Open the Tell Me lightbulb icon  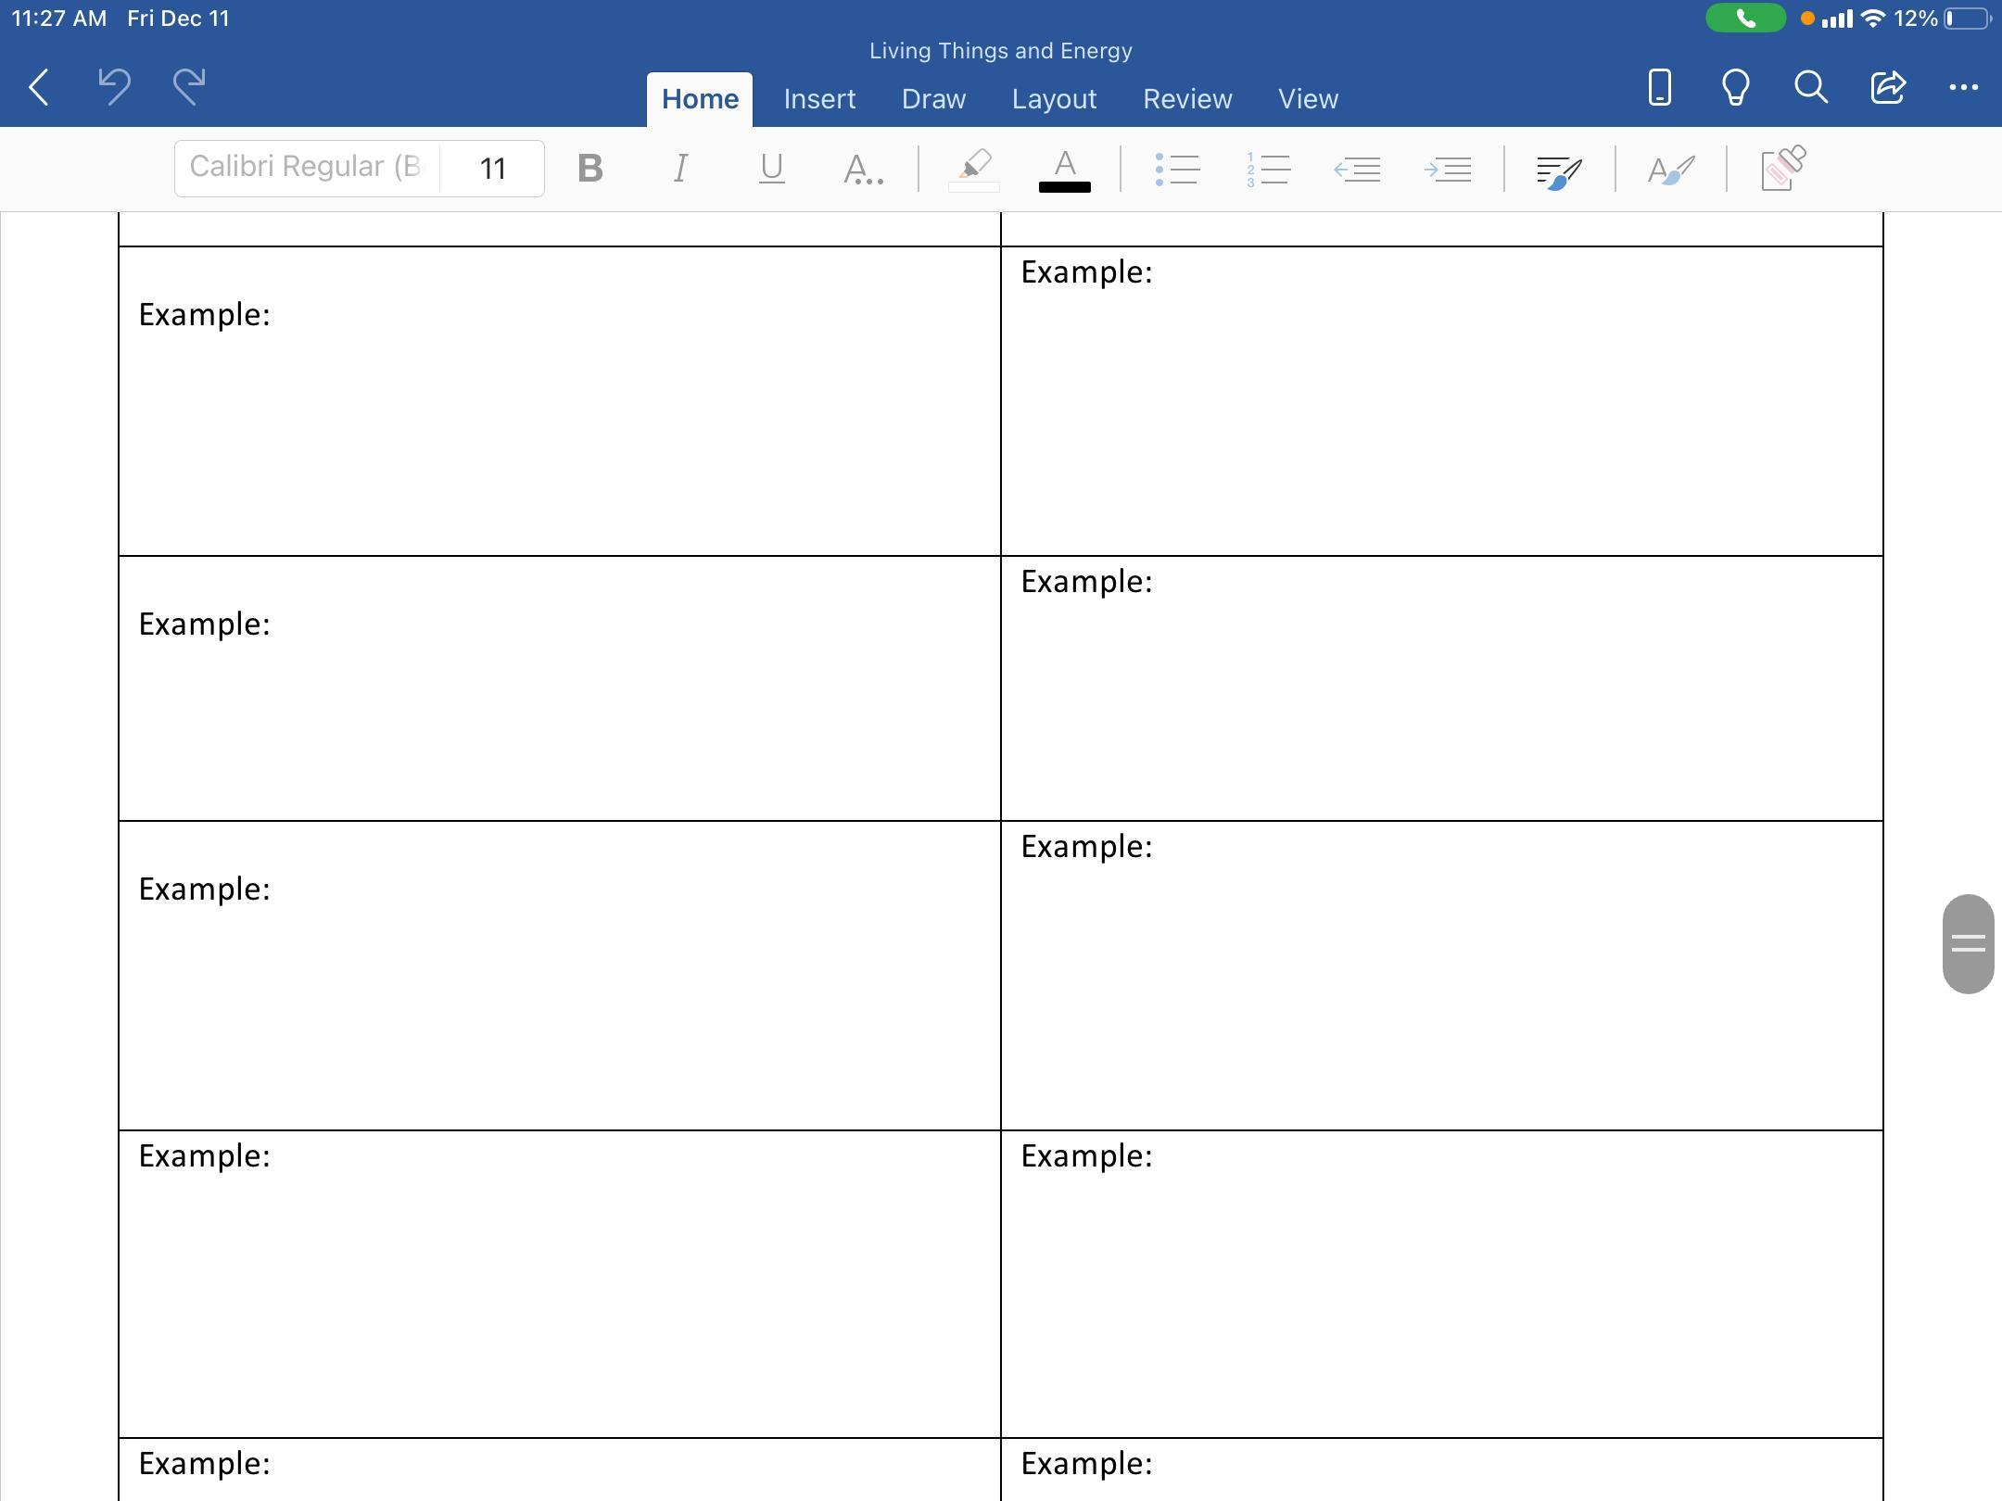point(1735,87)
